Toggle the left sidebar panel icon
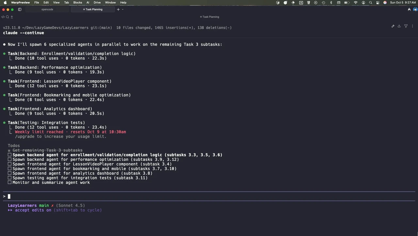Screen dimensions: 418x236 pos(20,9)
